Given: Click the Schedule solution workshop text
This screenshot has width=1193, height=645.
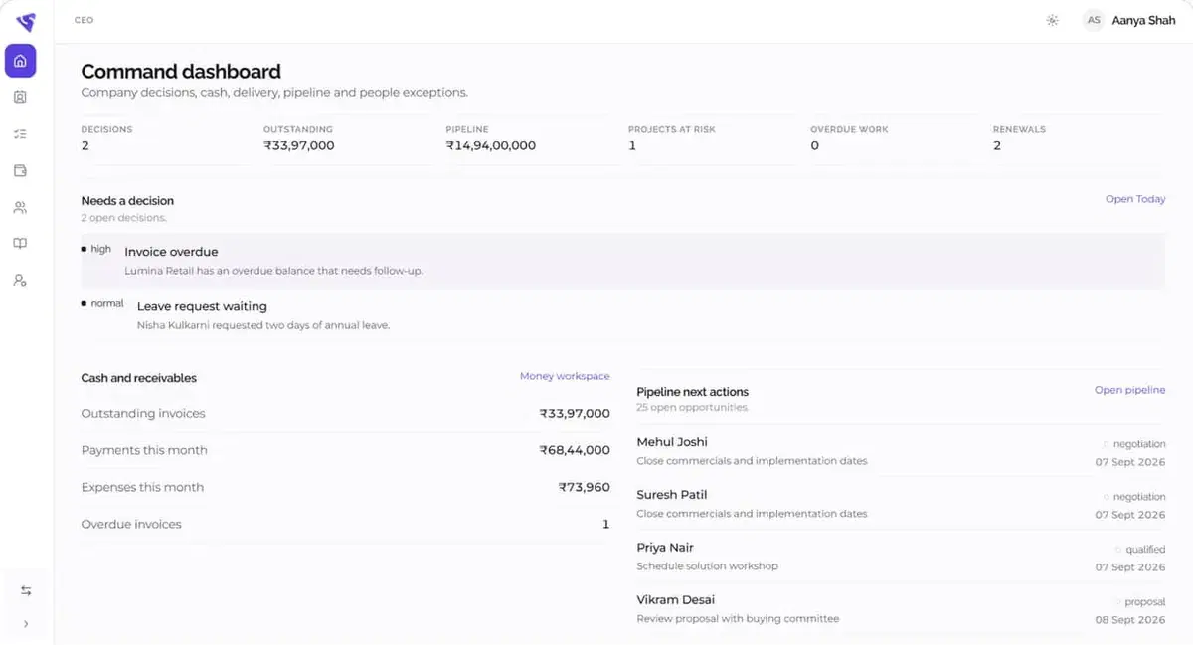Looking at the screenshot, I should (707, 566).
